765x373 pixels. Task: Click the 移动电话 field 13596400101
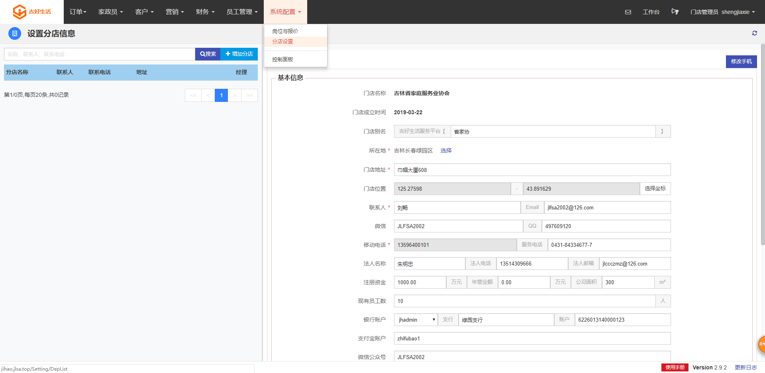pyautogui.click(x=455, y=245)
